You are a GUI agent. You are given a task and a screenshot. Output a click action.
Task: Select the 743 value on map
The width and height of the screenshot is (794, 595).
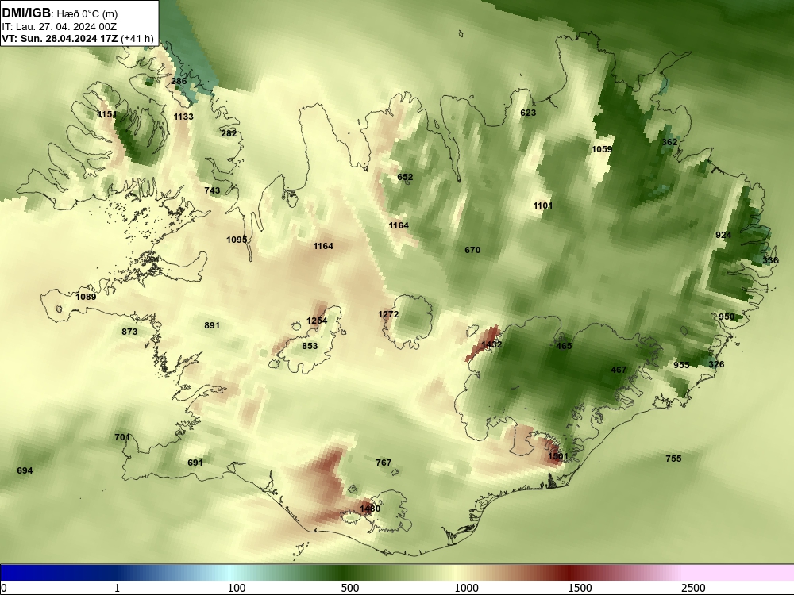[212, 190]
